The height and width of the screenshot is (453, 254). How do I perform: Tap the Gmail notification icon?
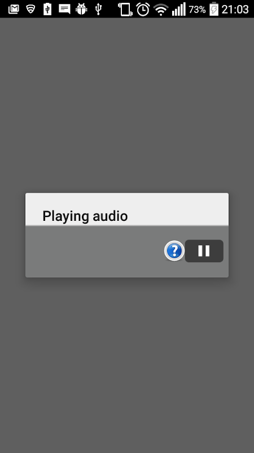click(x=14, y=10)
